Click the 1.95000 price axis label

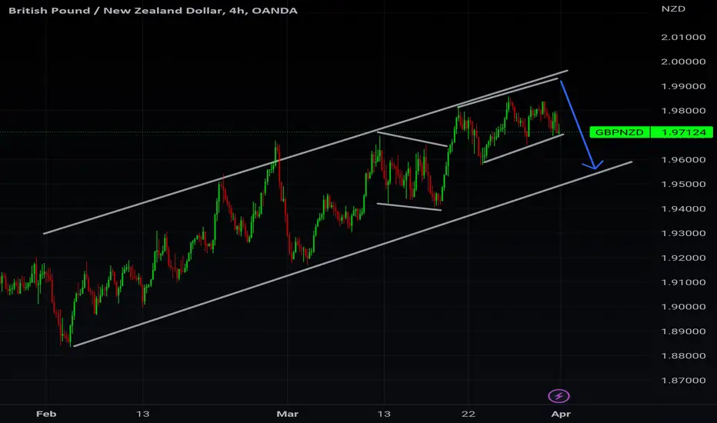coord(683,185)
